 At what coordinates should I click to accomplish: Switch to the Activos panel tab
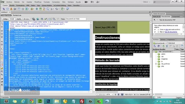tap(163, 40)
